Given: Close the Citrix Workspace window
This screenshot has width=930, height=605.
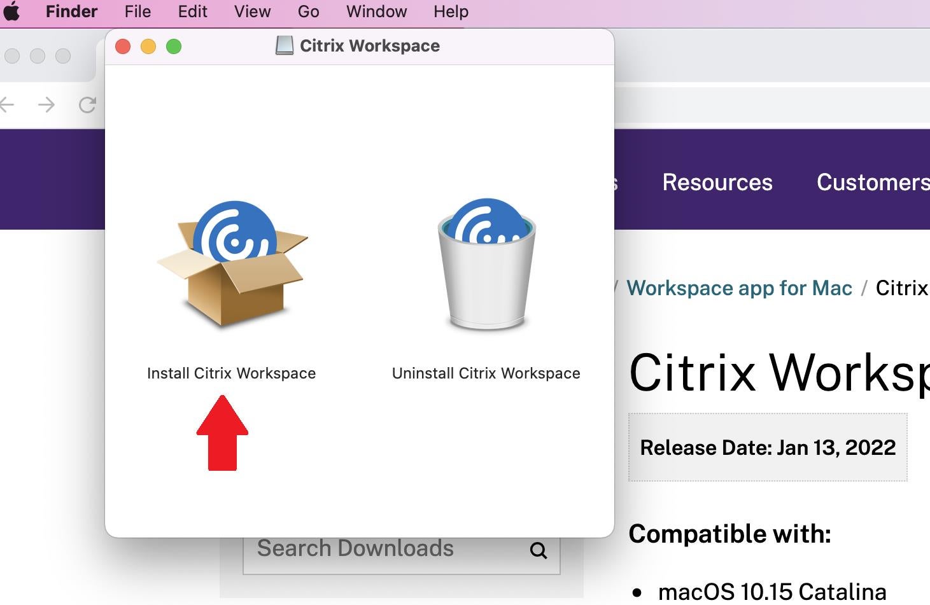Looking at the screenshot, I should 123,46.
